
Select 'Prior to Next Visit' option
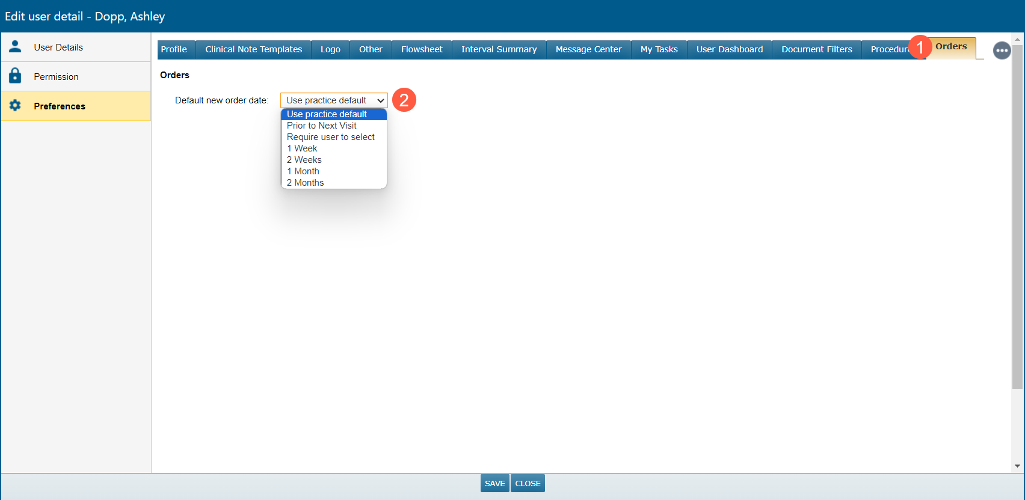point(322,126)
